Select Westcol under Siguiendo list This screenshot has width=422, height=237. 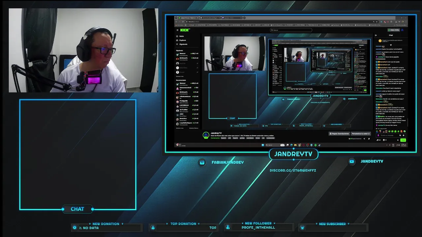(187, 54)
